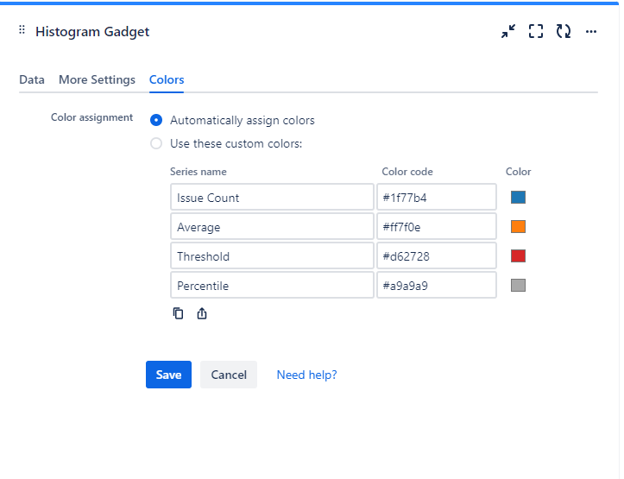Open the Need help? link
The image size is (624, 479).
pos(306,375)
